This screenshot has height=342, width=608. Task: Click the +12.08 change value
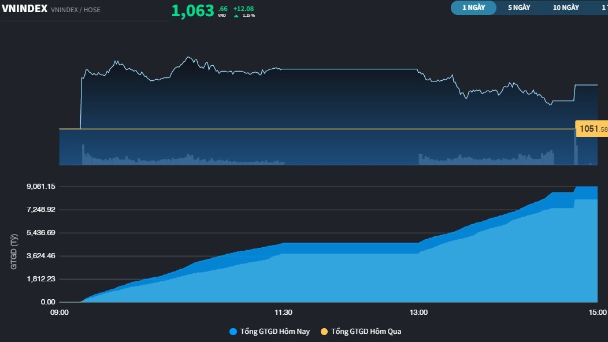(x=243, y=9)
